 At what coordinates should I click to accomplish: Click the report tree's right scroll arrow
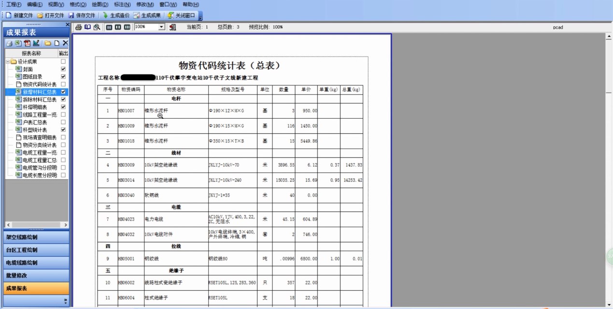click(66, 225)
